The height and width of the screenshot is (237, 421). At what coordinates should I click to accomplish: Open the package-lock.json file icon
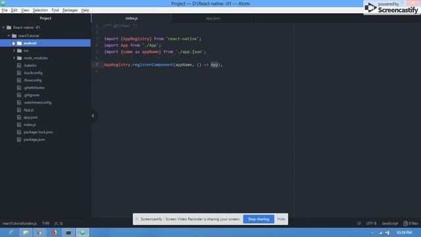(x=19, y=132)
